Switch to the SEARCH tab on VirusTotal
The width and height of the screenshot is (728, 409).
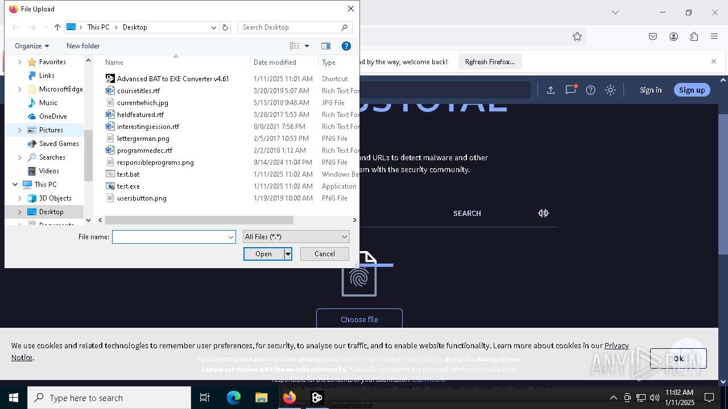click(467, 214)
